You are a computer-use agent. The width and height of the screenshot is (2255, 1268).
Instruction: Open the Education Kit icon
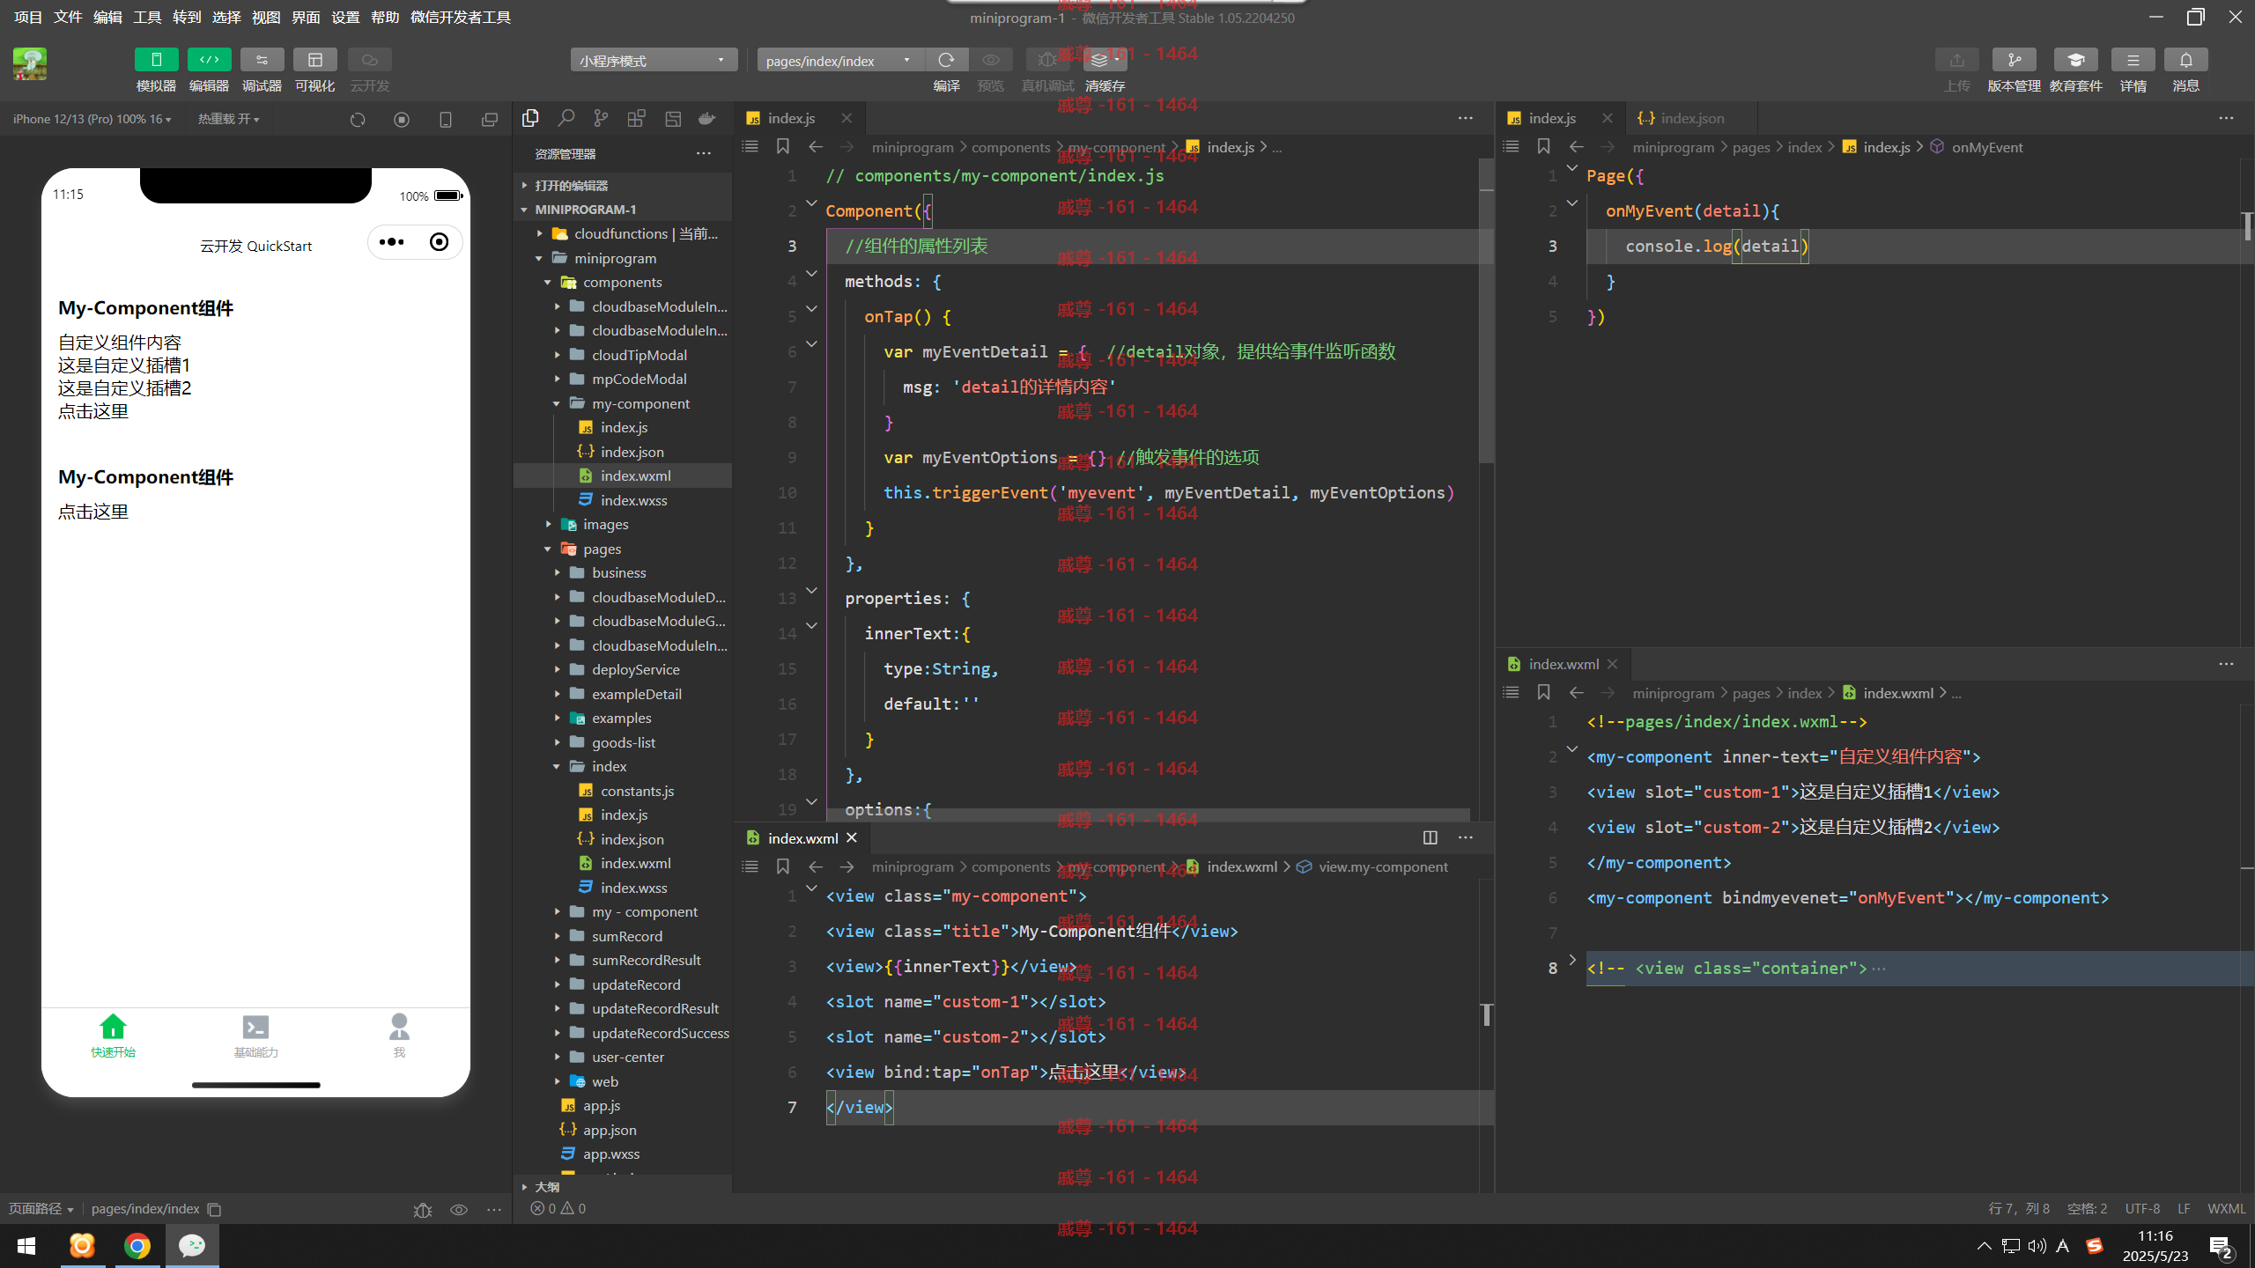coord(2075,60)
